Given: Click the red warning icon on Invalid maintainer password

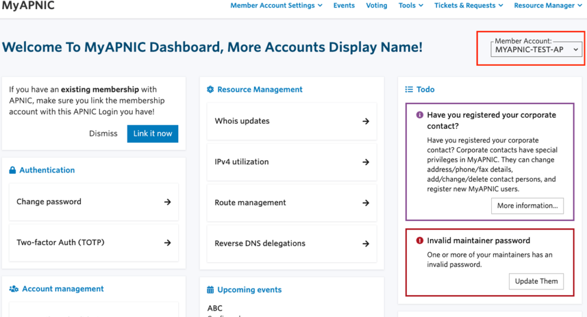Looking at the screenshot, I should (x=420, y=240).
